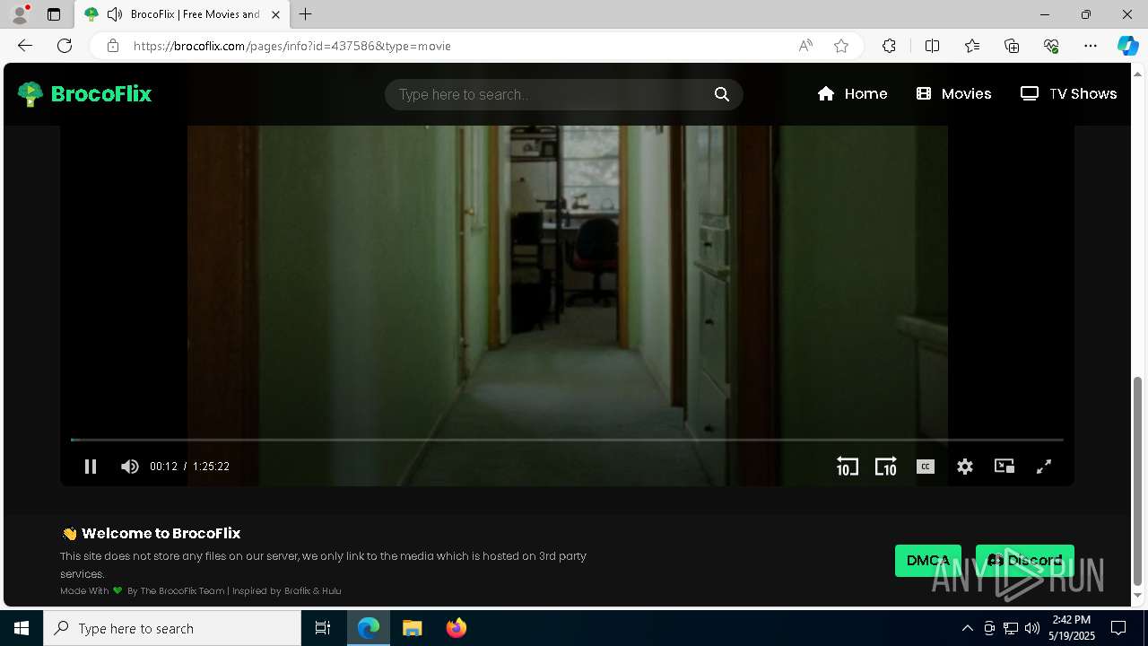Open the taskbar clock and date
Image resolution: width=1148 pixels, height=646 pixels.
pyautogui.click(x=1072, y=628)
